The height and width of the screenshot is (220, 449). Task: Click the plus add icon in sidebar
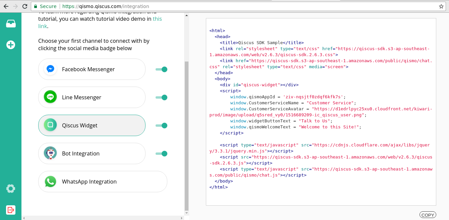click(x=11, y=45)
